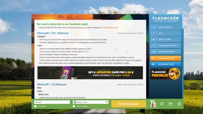
Task: Click the Animated Capes star icon
Action: pos(154,52)
